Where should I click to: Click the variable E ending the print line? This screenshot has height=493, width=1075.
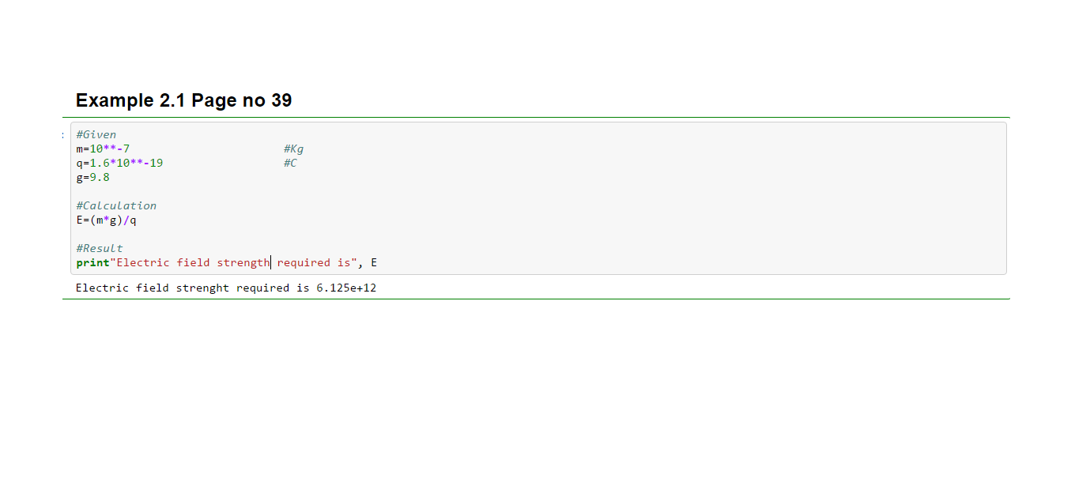click(374, 263)
